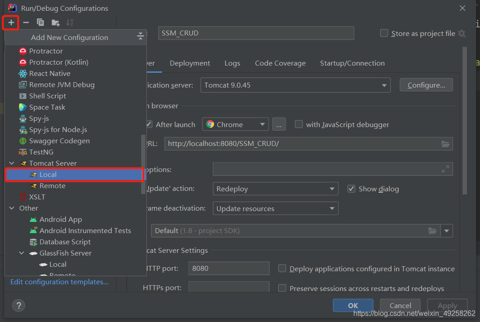Viewport: 480px width, 322px height.
Task: Collapse the GlassFish Server node chevron
Action: (x=22, y=253)
